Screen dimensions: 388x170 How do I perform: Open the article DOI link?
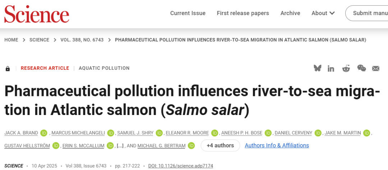click(181, 166)
